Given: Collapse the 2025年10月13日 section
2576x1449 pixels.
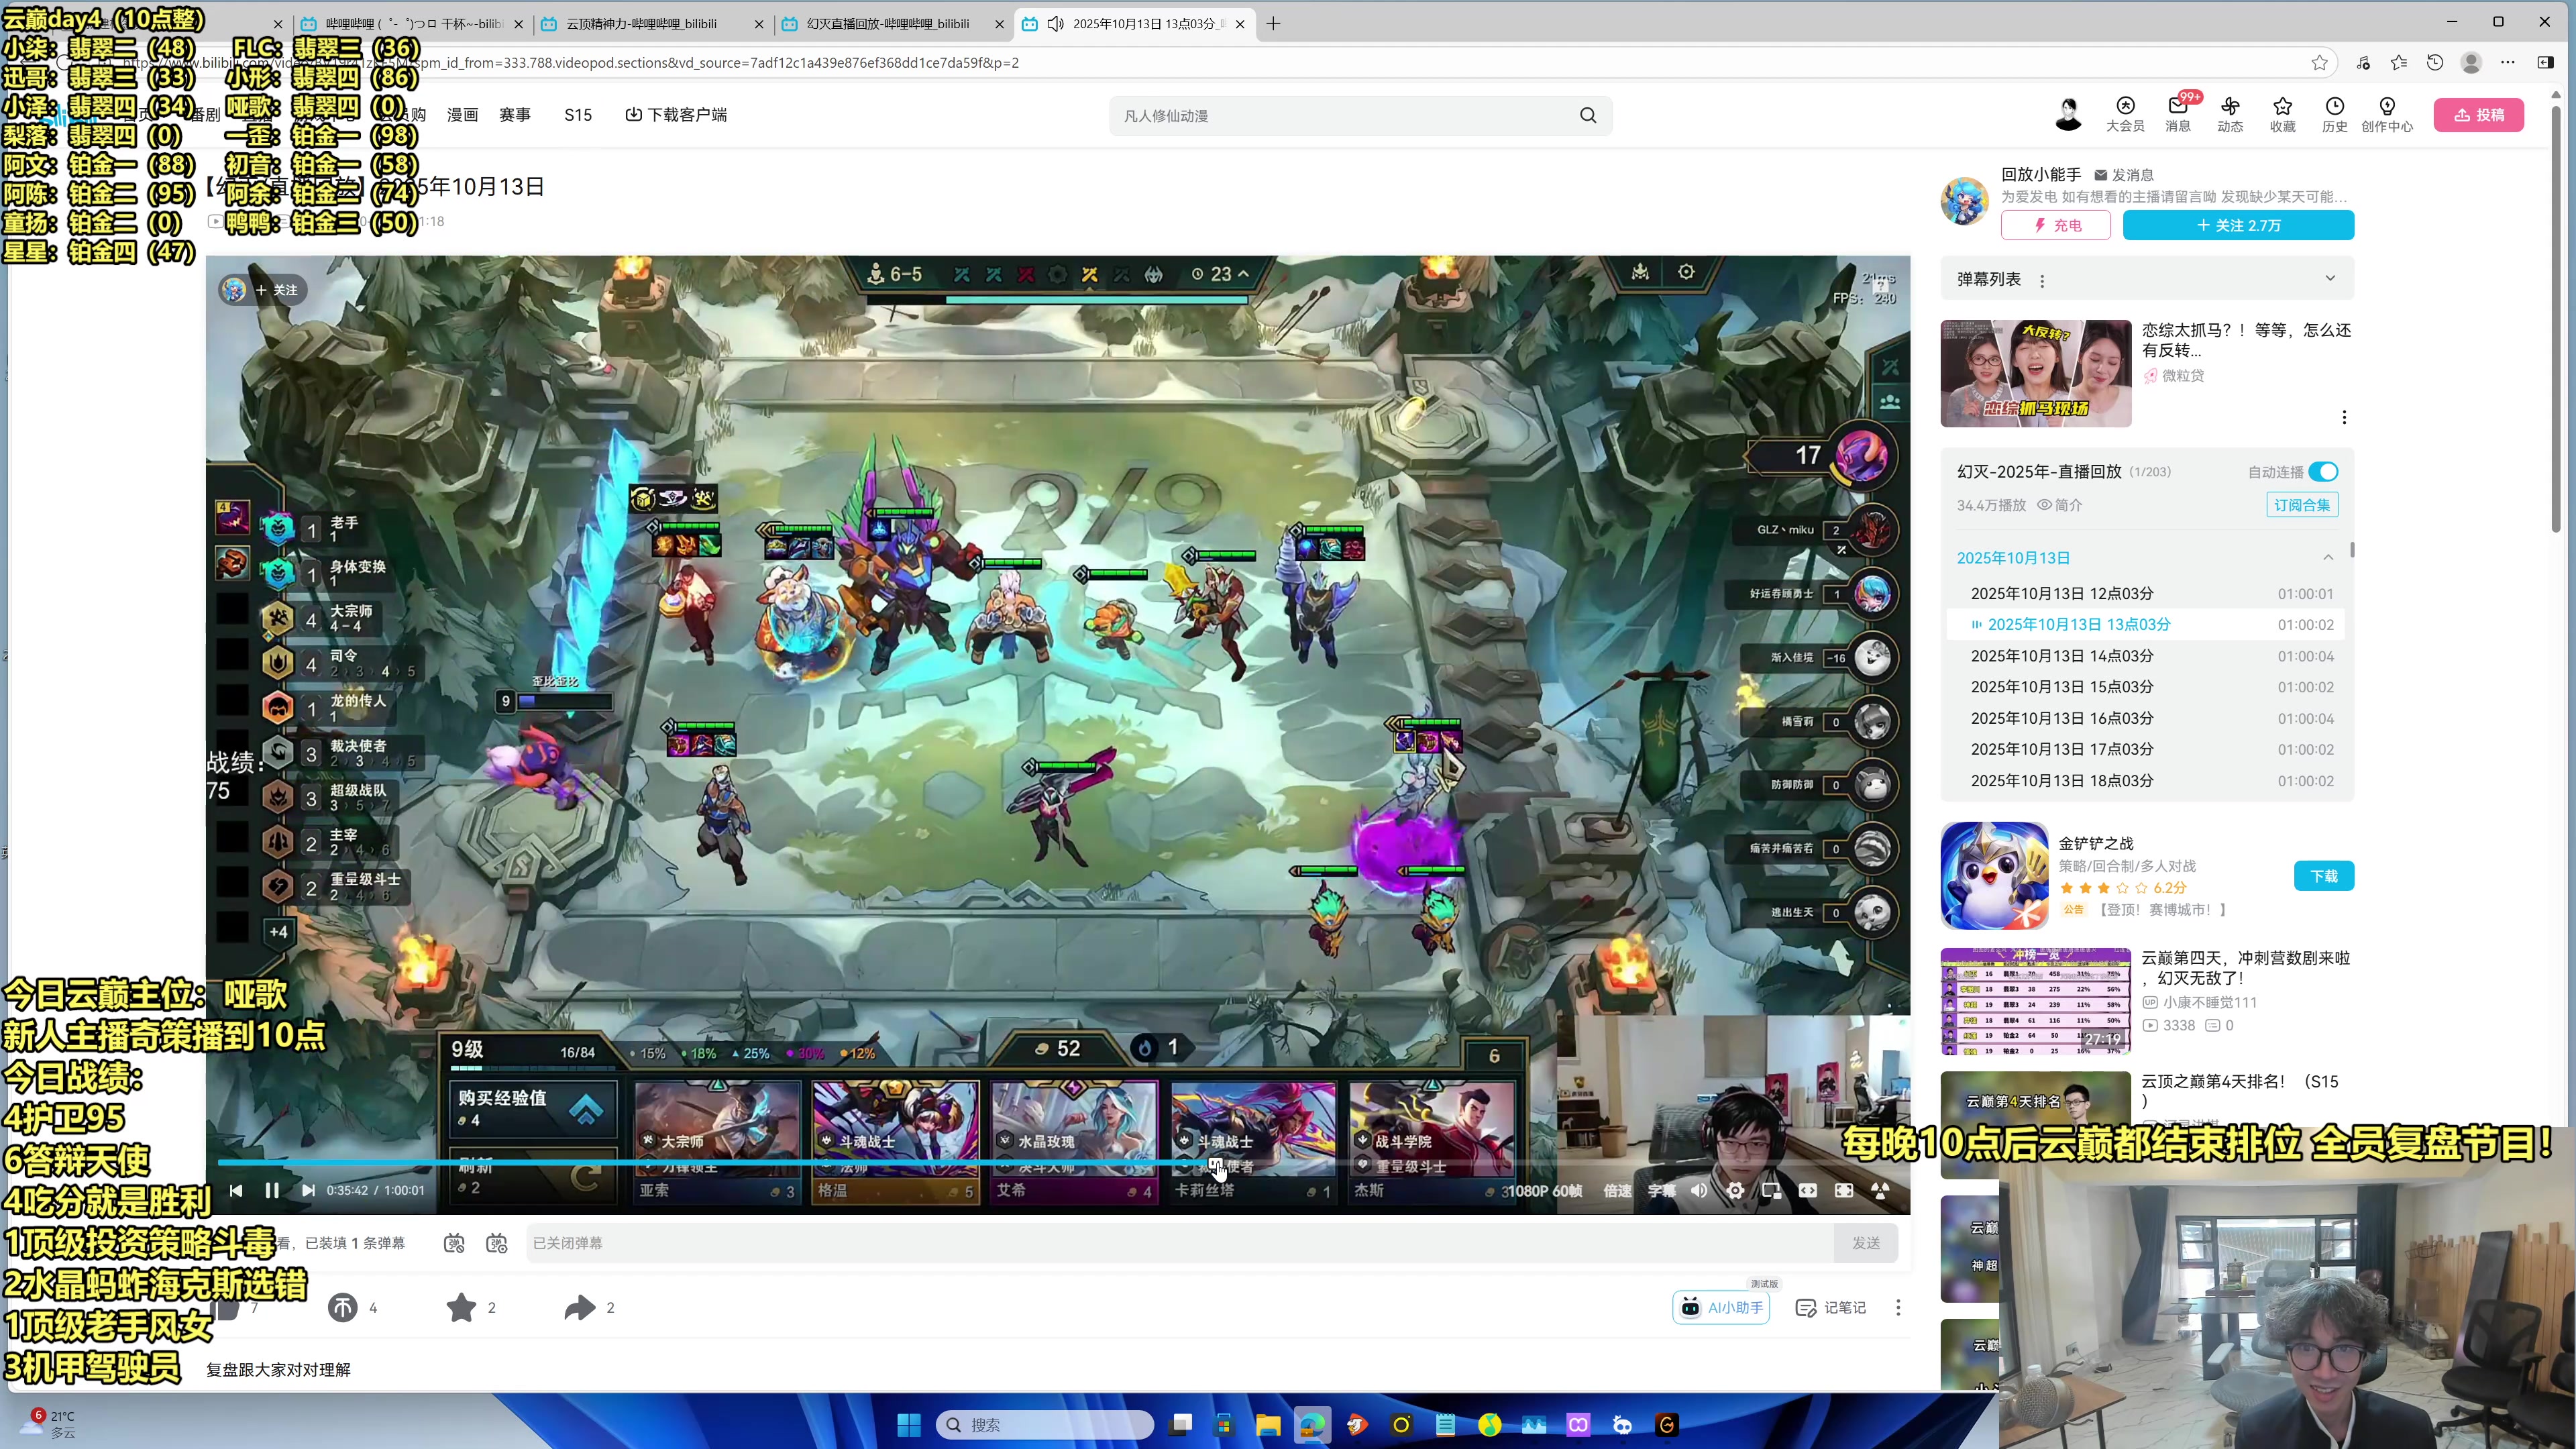Looking at the screenshot, I should tap(2327, 558).
